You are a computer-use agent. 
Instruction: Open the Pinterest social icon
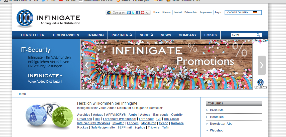click(x=142, y=13)
